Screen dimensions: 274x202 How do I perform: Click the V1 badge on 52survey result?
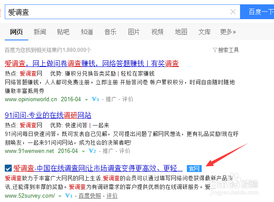(69, 196)
